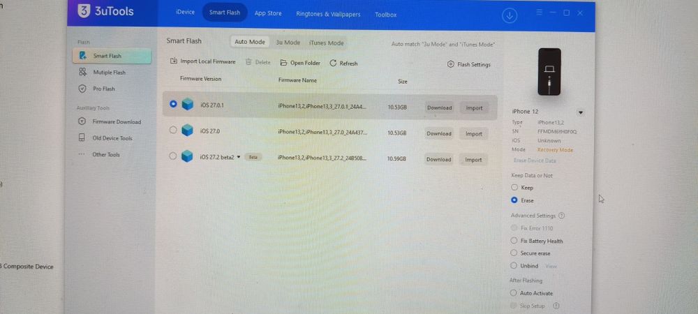The width and height of the screenshot is (698, 314).
Task: Click the recovery mode phone image
Action: tap(549, 72)
